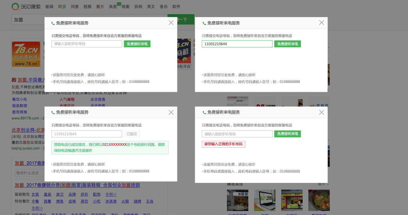Open the 卤味 category link

point(72,201)
